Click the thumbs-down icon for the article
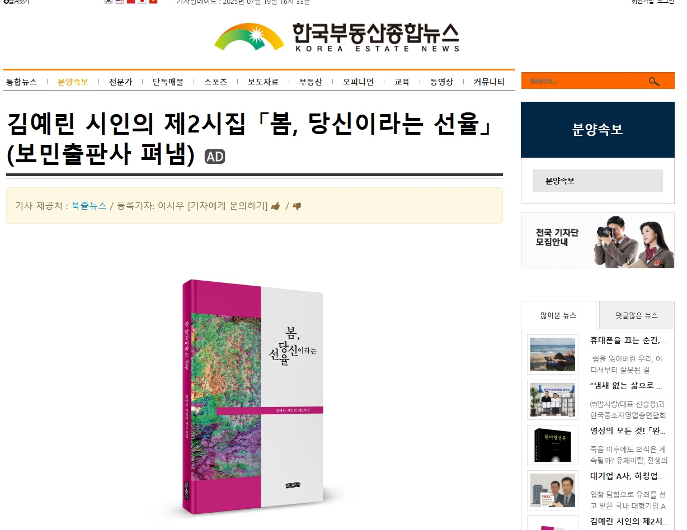 (x=297, y=206)
